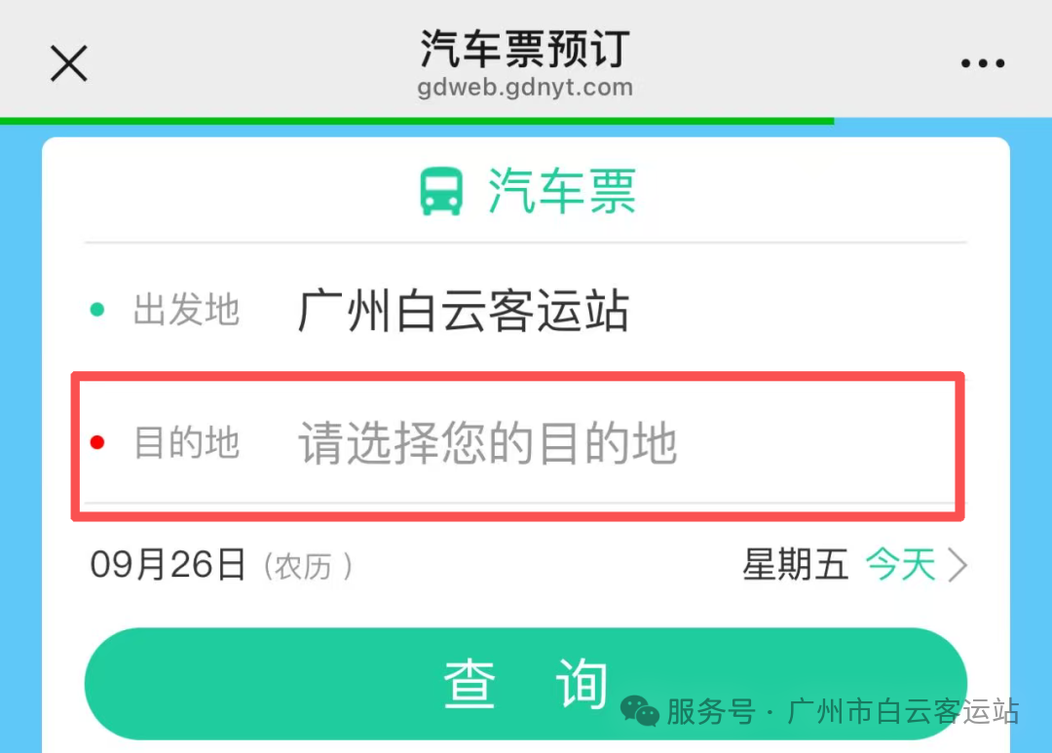Viewport: 1052px width, 753px height.
Task: Close the bus ticket booking page
Action: [x=69, y=64]
